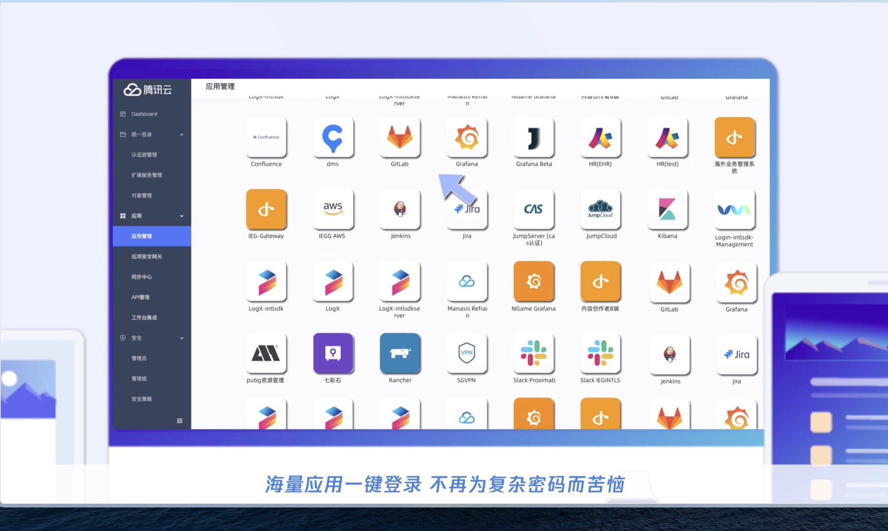Collapse the sidebar with the bottom toggle icon
This screenshot has height=531, width=888.
tap(180, 421)
